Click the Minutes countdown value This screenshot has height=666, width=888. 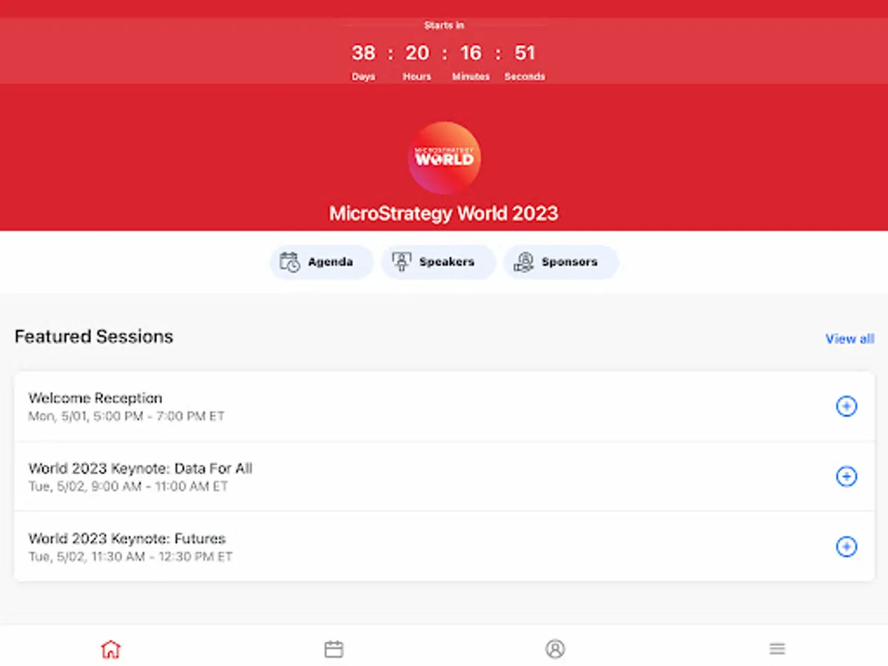(471, 53)
